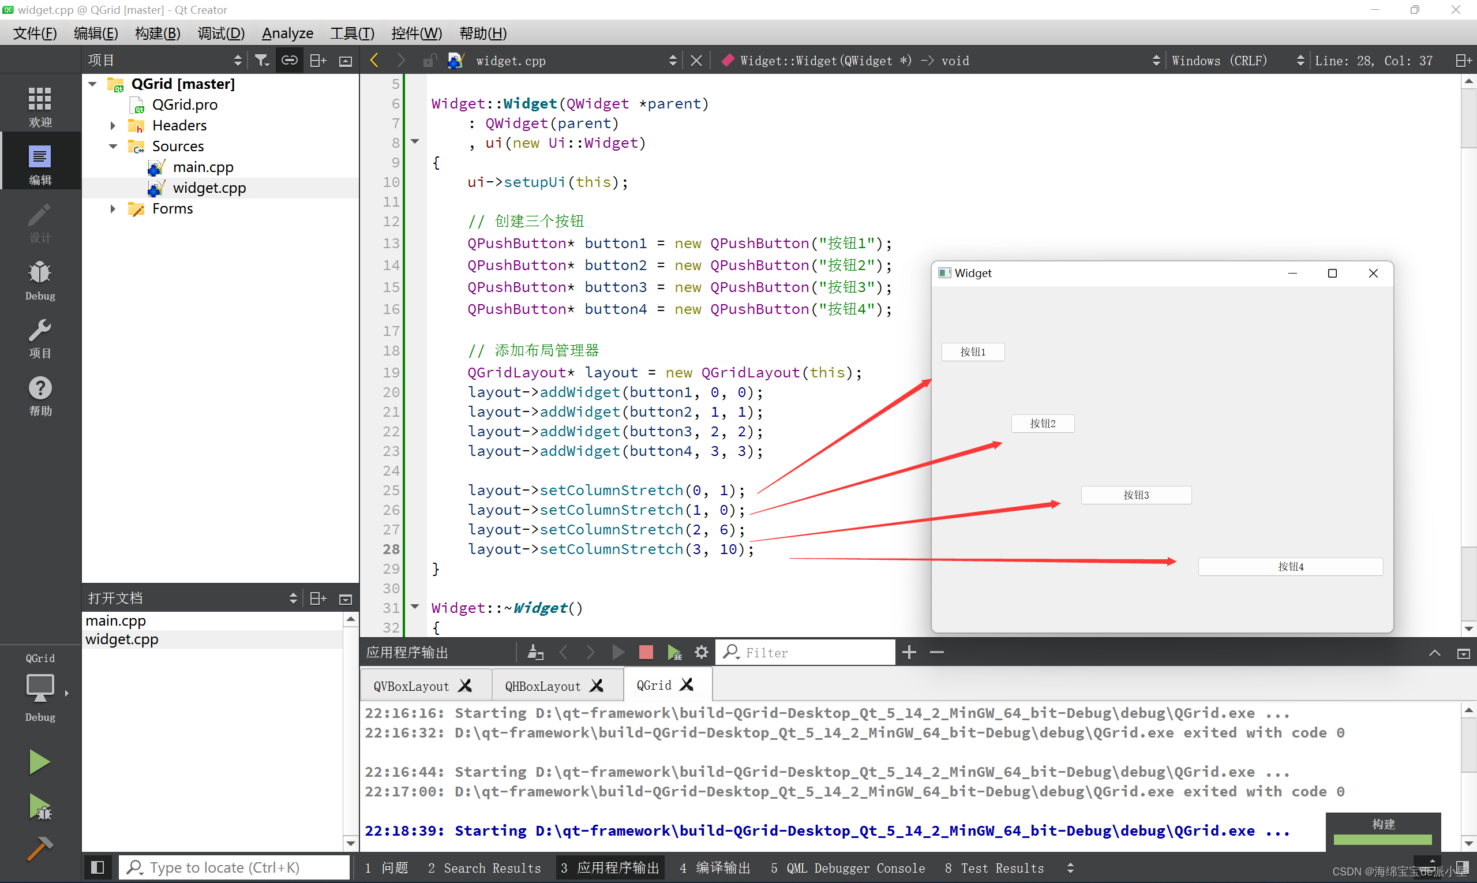Open the symbol selector Widget::Widget dropdown
Screen dimensions: 1477x883
point(939,60)
